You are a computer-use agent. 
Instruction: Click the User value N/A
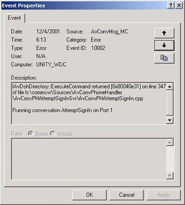(41, 56)
